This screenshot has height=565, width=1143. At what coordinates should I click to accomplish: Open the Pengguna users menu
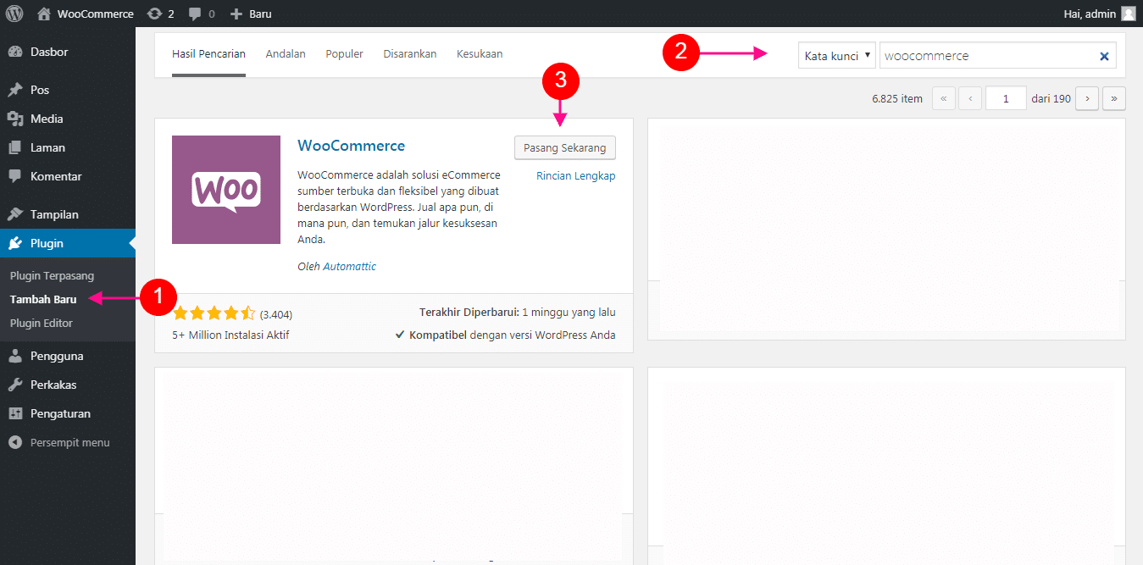68,356
